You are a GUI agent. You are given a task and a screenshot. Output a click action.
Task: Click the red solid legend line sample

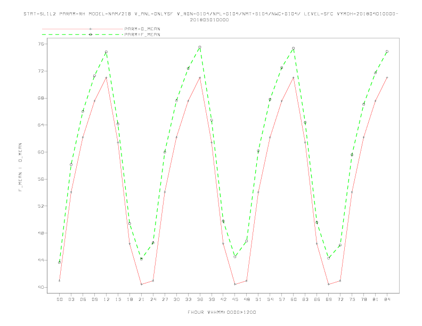(x=83, y=29)
